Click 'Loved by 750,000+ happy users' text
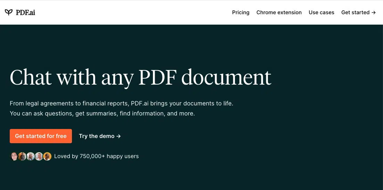The image size is (383, 190). coord(97,156)
